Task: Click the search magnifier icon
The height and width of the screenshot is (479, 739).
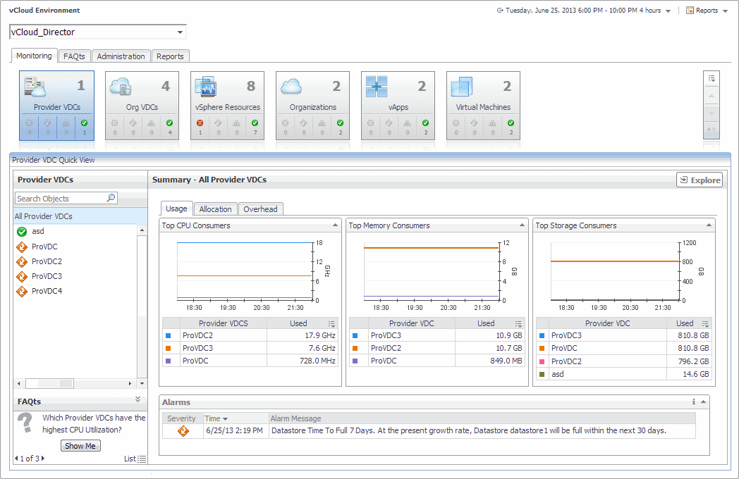Action: tap(111, 199)
